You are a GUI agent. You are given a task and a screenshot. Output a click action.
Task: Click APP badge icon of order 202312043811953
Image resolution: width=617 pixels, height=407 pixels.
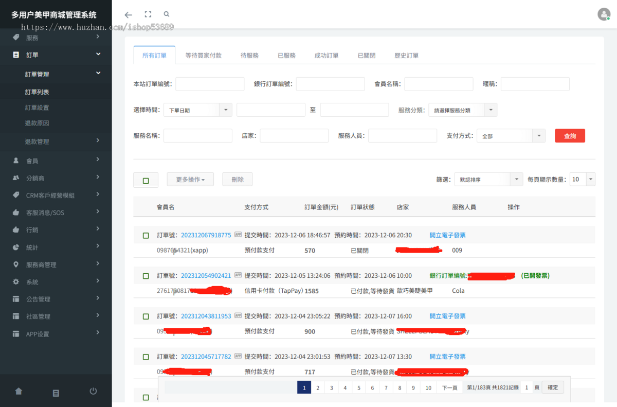(238, 316)
